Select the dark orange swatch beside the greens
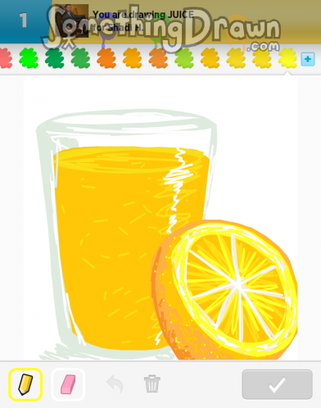Screen dimensions: 321x408 (106, 58)
